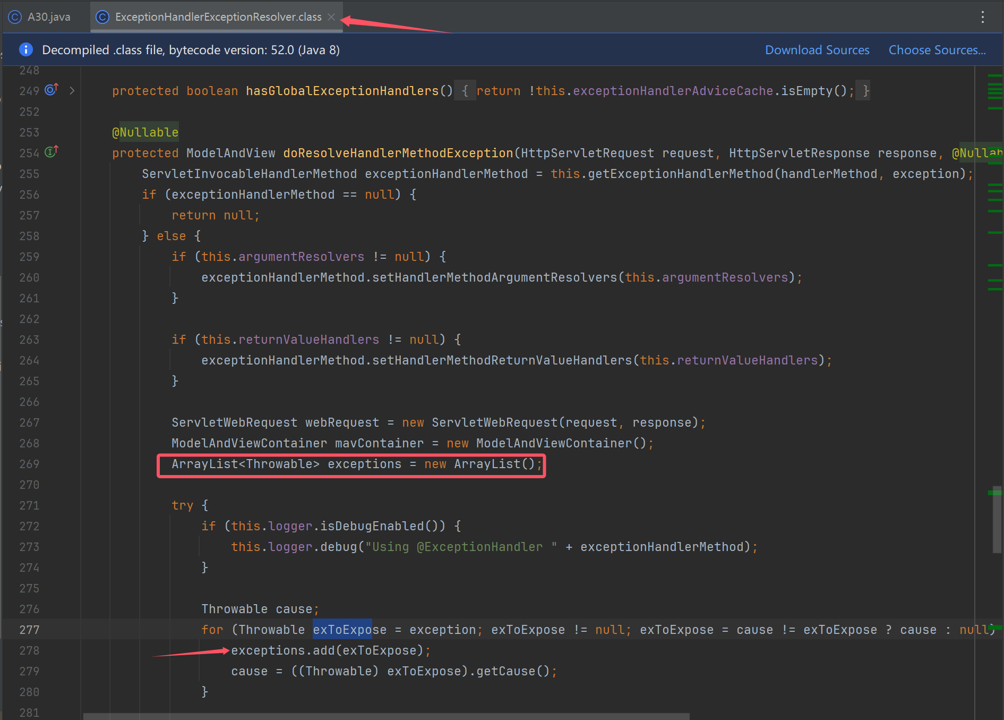
Task: Click the implements gutter icon on line 254
Action: (x=52, y=151)
